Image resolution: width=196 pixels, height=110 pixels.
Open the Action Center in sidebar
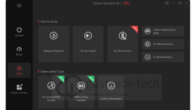tap(19, 89)
